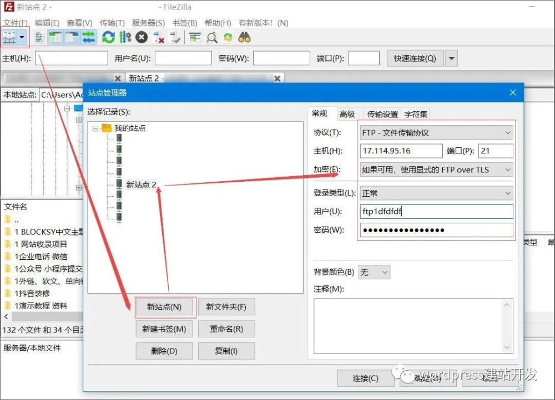Screen dimensions: 555x400
Task: Open the 书签(B) menu
Action: (185, 23)
